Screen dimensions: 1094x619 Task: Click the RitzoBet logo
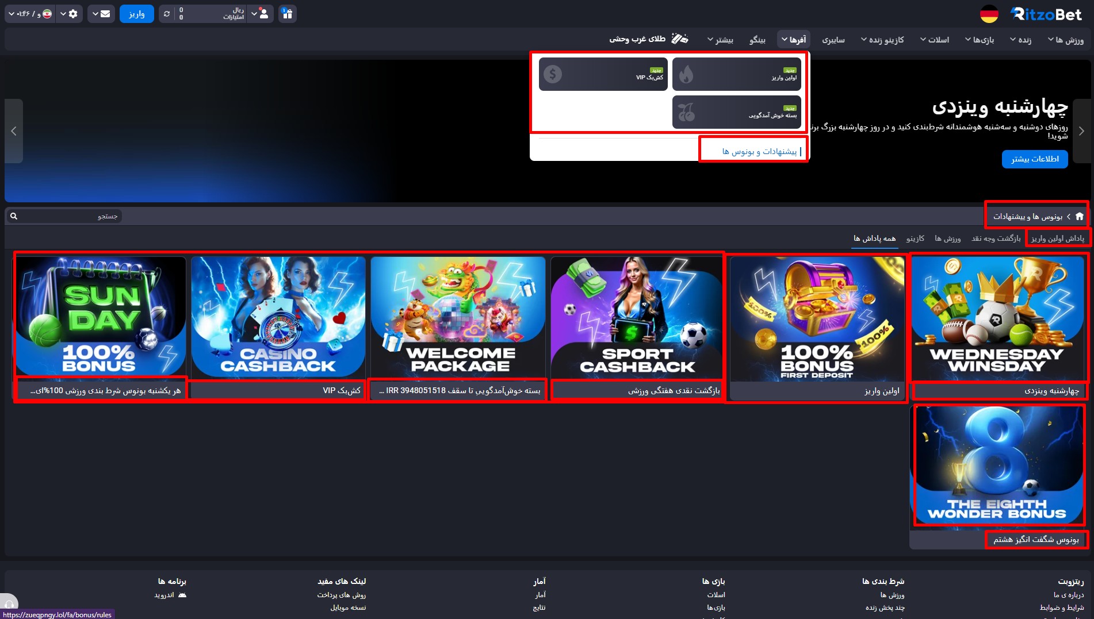click(x=1046, y=14)
